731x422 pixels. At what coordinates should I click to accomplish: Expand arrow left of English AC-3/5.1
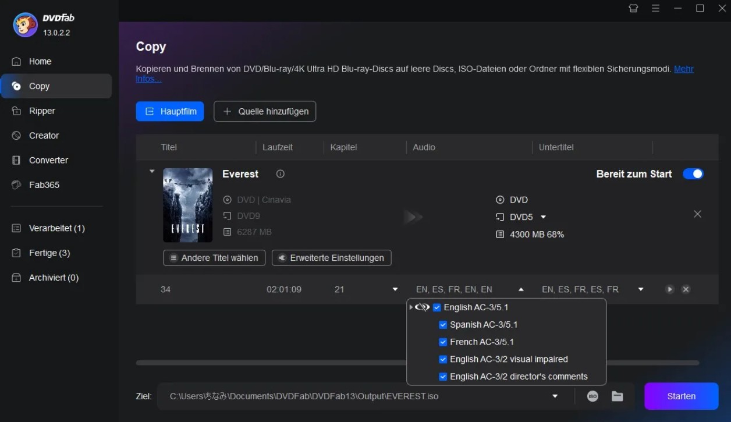pyautogui.click(x=411, y=307)
